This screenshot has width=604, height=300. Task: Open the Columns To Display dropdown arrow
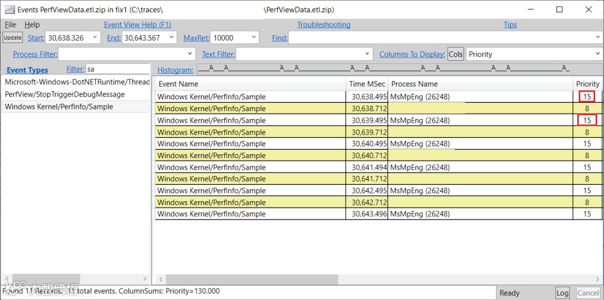click(x=597, y=54)
